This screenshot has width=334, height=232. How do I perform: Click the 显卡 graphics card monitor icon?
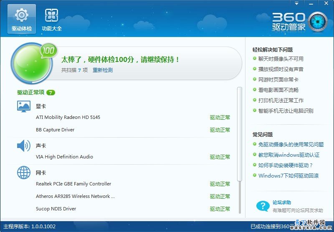tap(24, 106)
